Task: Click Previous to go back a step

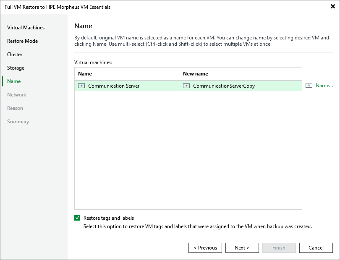Action: pyautogui.click(x=205, y=247)
